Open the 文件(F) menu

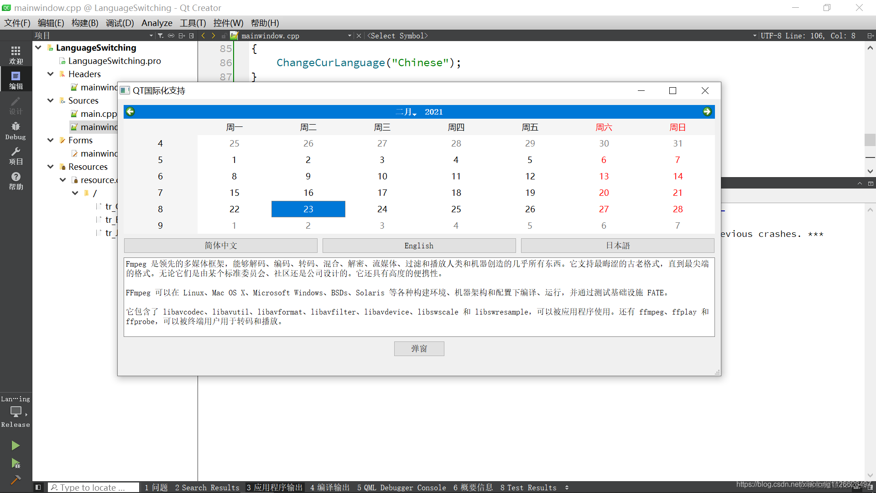[17, 23]
